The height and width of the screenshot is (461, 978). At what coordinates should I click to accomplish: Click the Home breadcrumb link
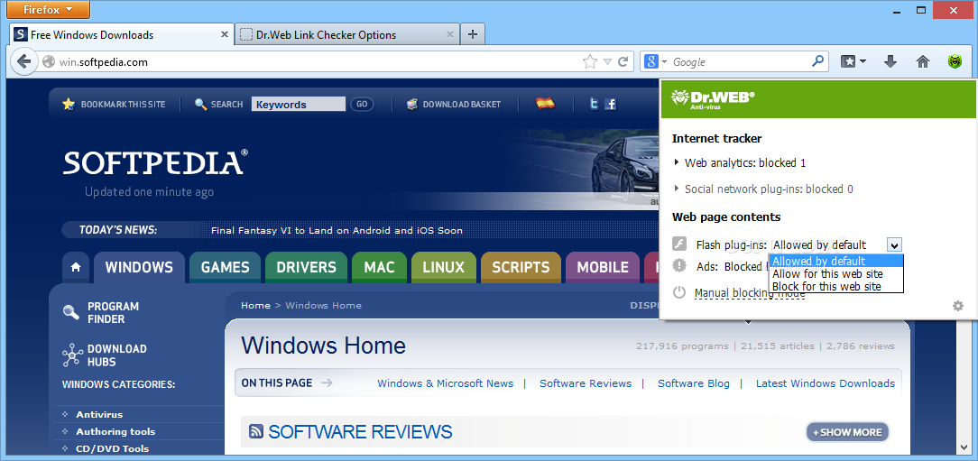(255, 305)
